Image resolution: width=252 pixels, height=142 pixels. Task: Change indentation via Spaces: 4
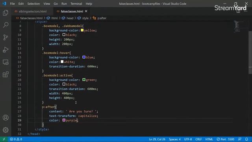(x=174, y=139)
